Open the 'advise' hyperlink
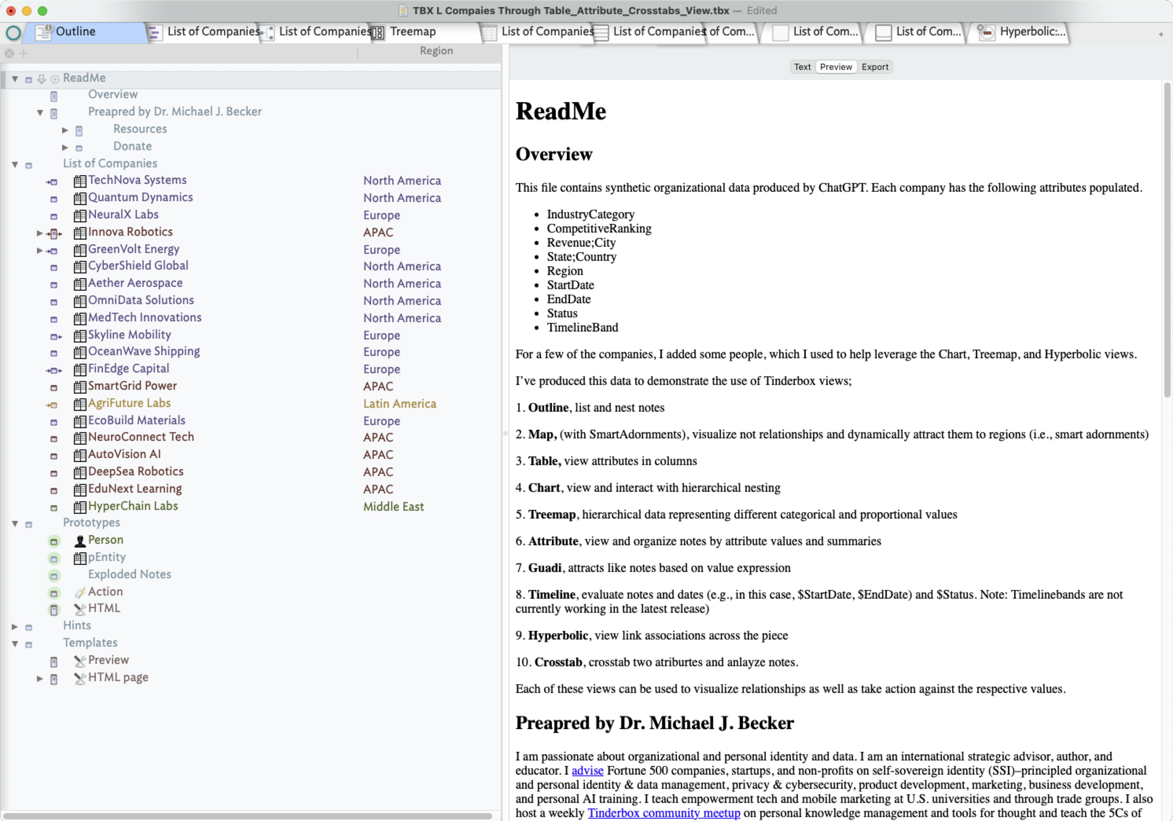The height and width of the screenshot is (821, 1173). click(588, 770)
